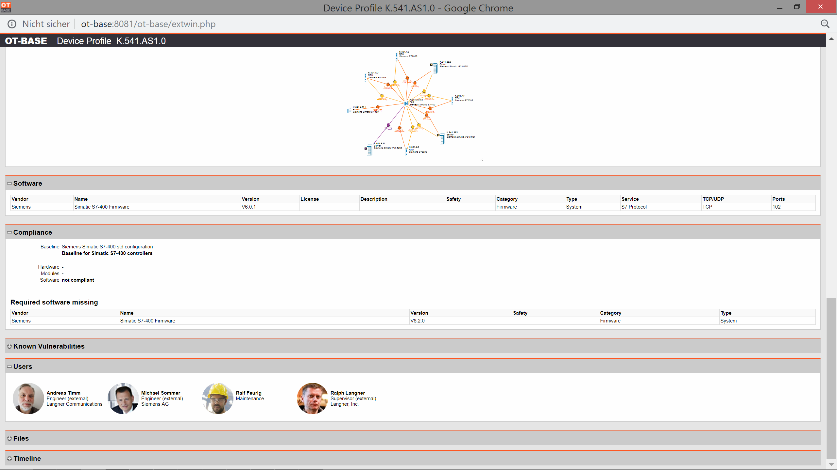The height and width of the screenshot is (470, 837).
Task: Click the OT-BASE header logo text
Action: click(x=26, y=41)
